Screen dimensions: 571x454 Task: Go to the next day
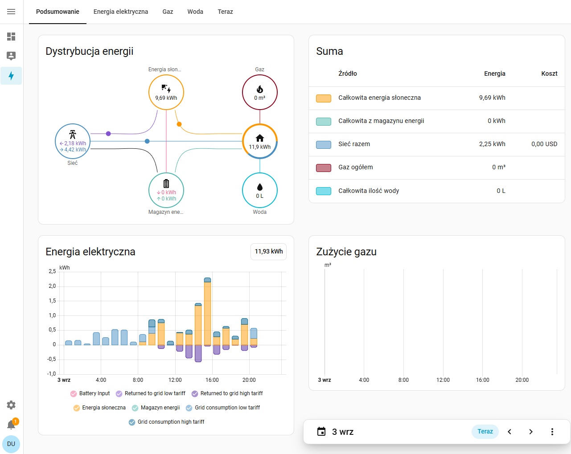(x=531, y=431)
